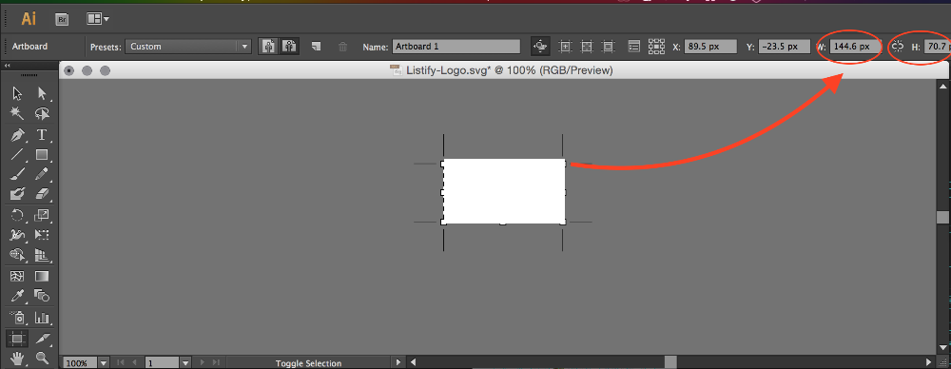Click the horizontal scrollbar right arrow
The height and width of the screenshot is (369, 951).
(x=928, y=363)
